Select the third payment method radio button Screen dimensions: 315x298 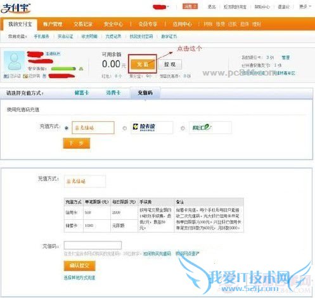coord(183,128)
